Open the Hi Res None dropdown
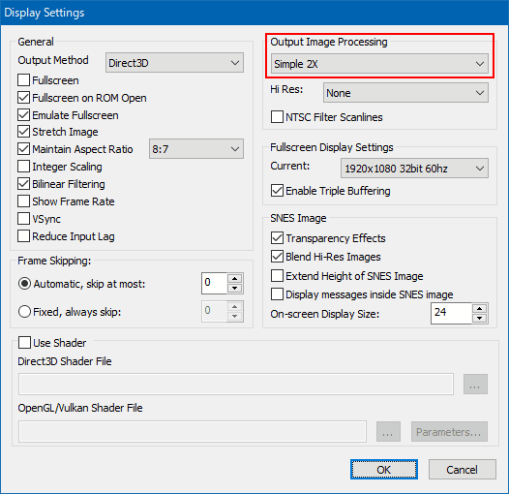This screenshot has height=494, width=509. click(405, 93)
